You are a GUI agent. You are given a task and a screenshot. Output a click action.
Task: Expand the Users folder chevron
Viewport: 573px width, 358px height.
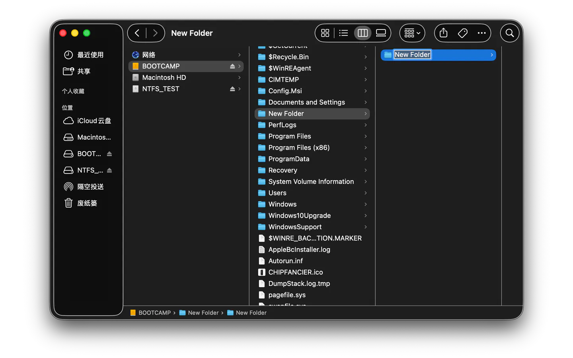[x=365, y=193]
